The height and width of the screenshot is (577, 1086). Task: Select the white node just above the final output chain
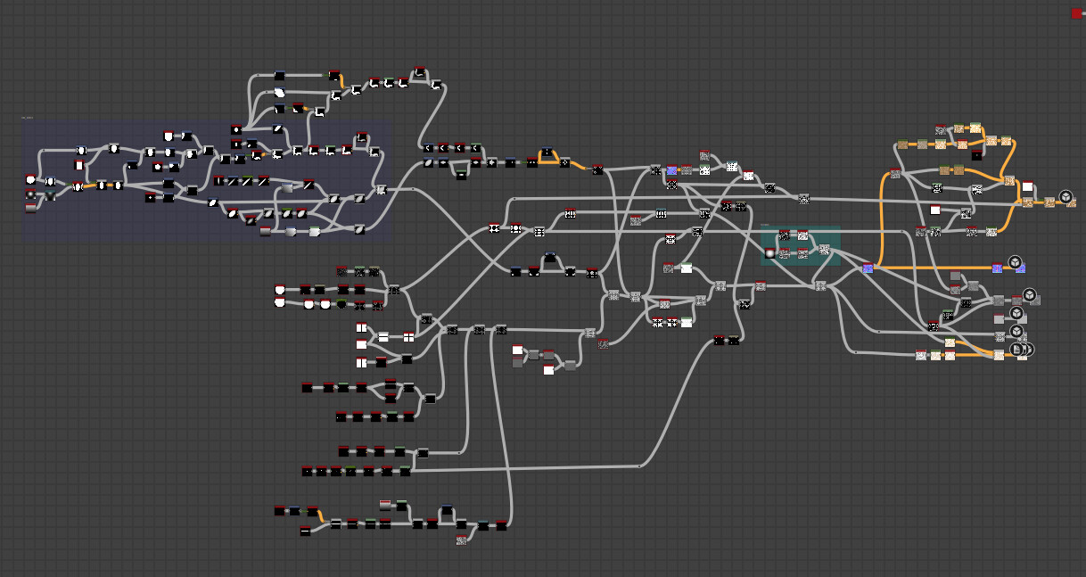click(x=1027, y=187)
